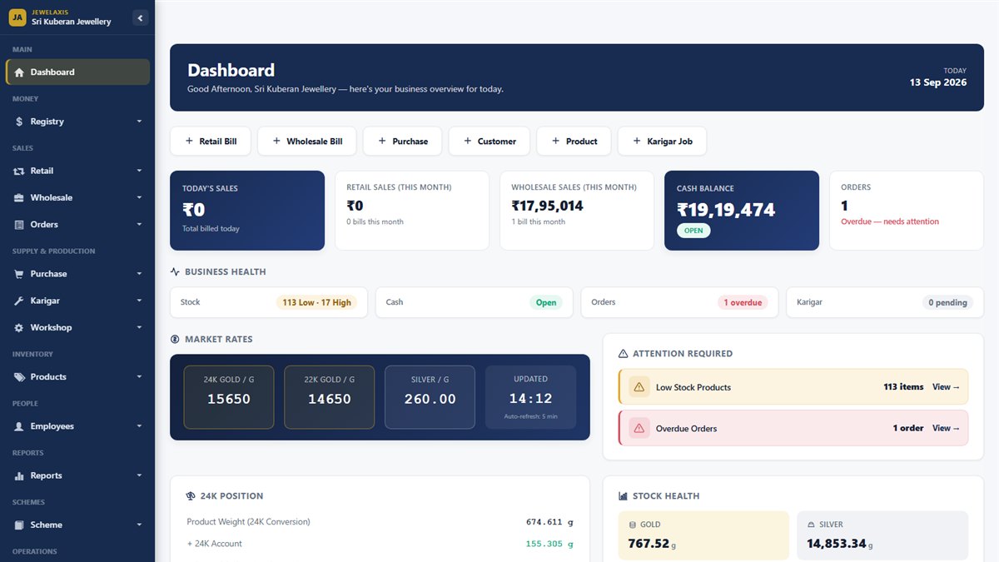
Task: Click the Stock health pill '113 Low · 17 High'
Action: click(316, 302)
